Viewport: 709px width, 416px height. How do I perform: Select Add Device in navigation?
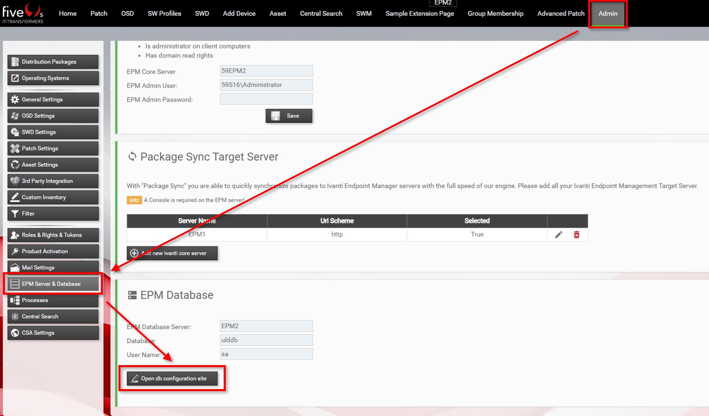(x=239, y=13)
